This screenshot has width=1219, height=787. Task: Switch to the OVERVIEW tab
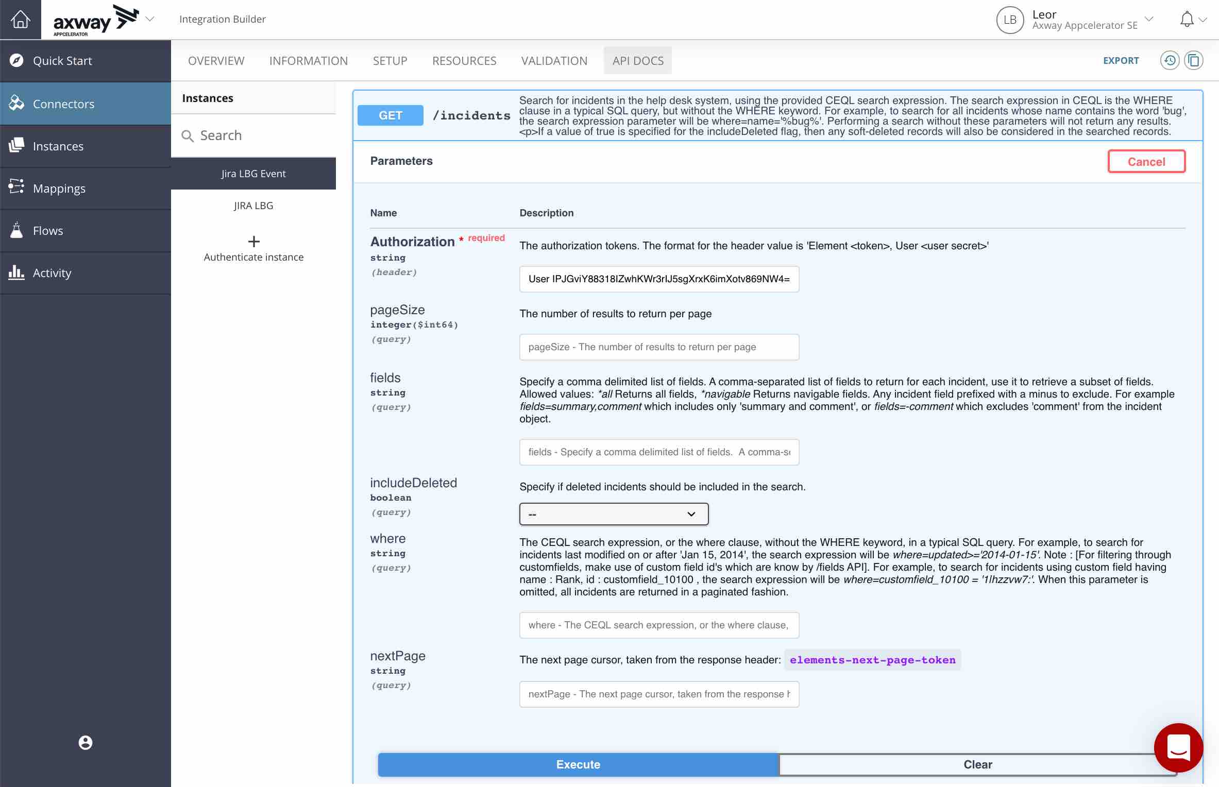pos(216,61)
